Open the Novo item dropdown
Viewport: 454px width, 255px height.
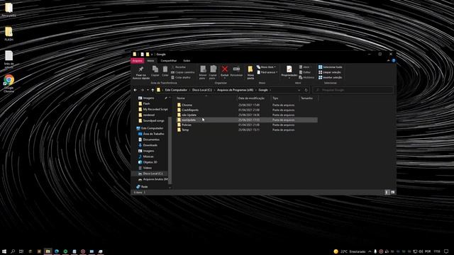[x=266, y=67]
